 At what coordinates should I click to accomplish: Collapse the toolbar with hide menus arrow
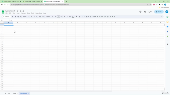click(161, 17)
